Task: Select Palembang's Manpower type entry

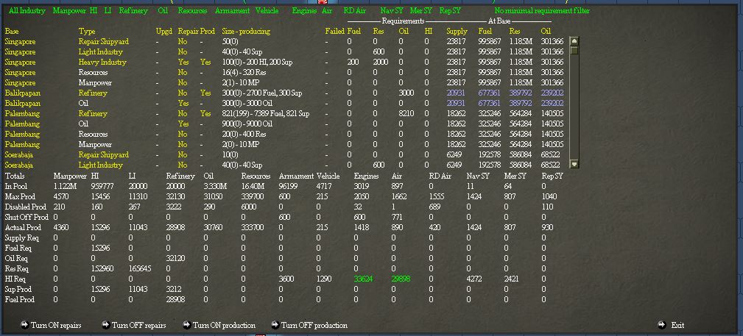Action: coord(95,145)
